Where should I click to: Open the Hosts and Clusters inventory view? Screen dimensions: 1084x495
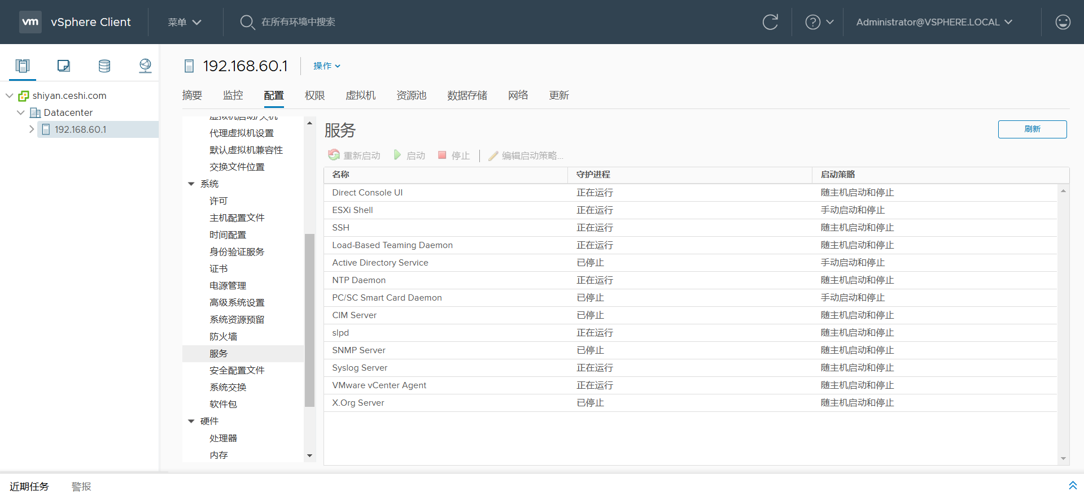pos(23,66)
